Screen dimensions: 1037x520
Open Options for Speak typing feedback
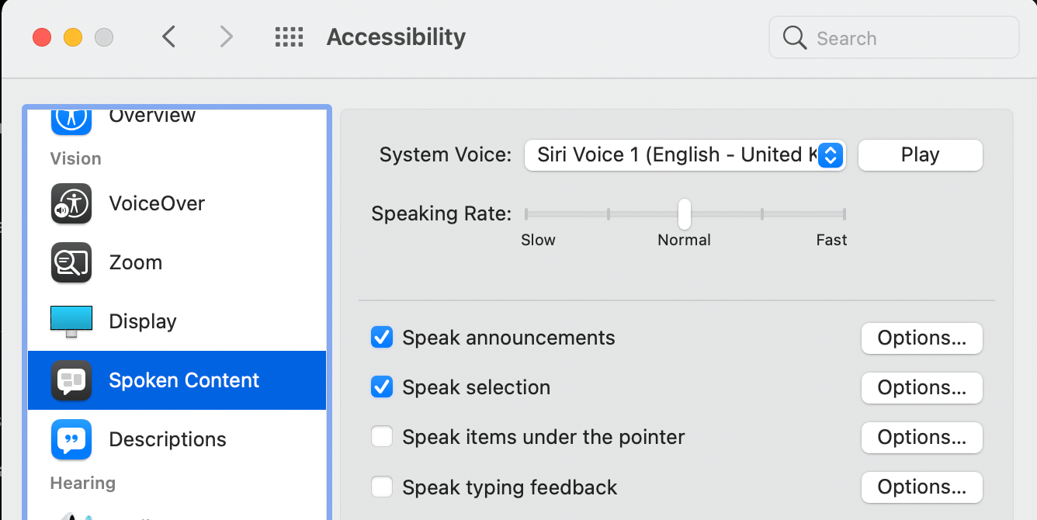(x=921, y=487)
